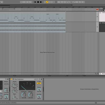
Task: Save the Glue Compressor preset via the disk icon
Action: point(41,79)
